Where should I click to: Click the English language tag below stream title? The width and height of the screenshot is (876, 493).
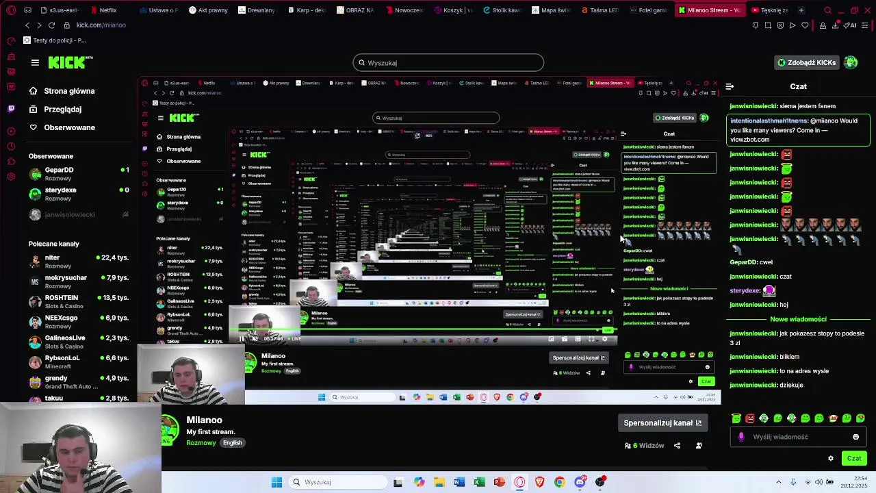[x=233, y=443]
